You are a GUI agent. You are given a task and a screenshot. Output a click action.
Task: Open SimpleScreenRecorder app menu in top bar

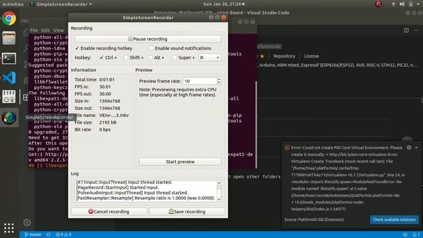(61, 4)
